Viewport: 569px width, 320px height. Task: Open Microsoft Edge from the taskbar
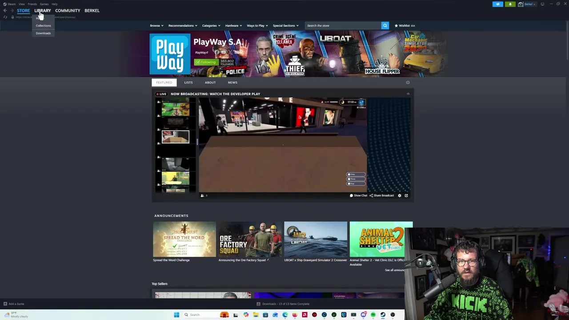[x=285, y=315]
